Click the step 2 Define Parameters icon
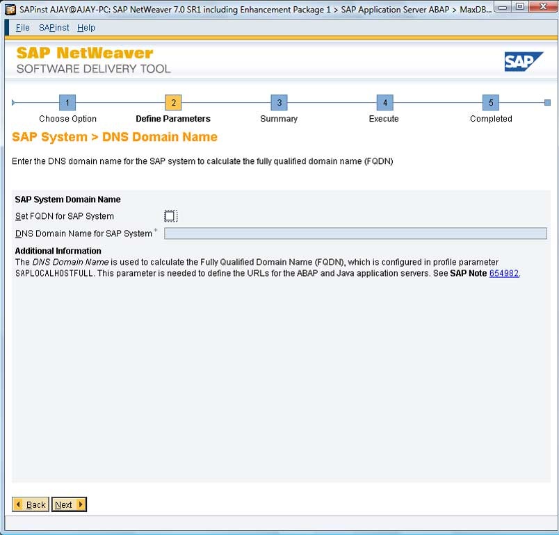This screenshot has width=559, height=535. tap(172, 102)
